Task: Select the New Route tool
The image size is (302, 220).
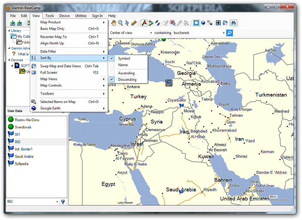Action: pos(151,23)
